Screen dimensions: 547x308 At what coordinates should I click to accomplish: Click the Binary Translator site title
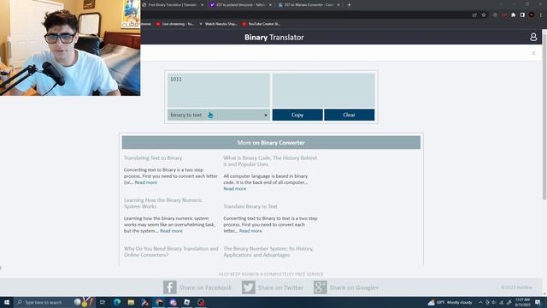pyautogui.click(x=273, y=38)
